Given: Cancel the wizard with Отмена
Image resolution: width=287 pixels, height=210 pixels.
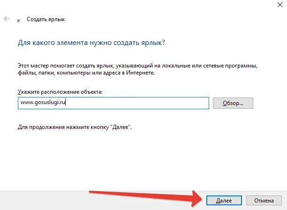Looking at the screenshot, I should point(264,201).
